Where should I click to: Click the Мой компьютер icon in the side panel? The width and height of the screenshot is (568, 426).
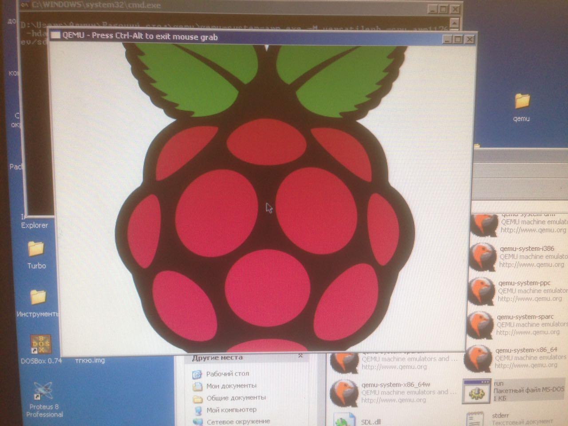click(x=198, y=410)
